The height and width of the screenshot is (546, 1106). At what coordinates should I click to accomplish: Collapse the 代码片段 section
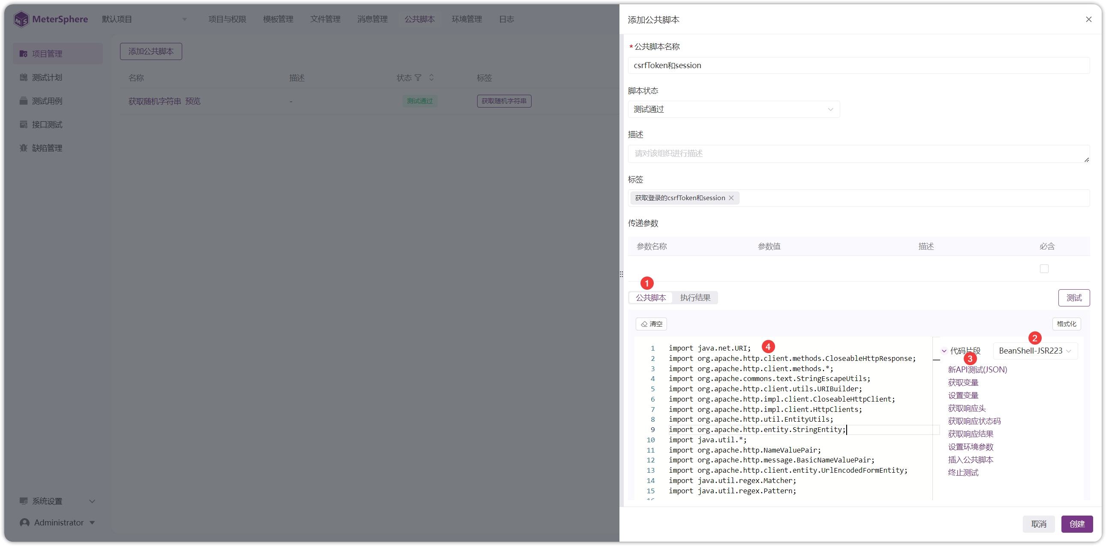coord(944,351)
